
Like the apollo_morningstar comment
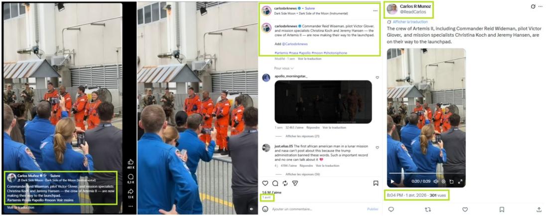coord(377,77)
